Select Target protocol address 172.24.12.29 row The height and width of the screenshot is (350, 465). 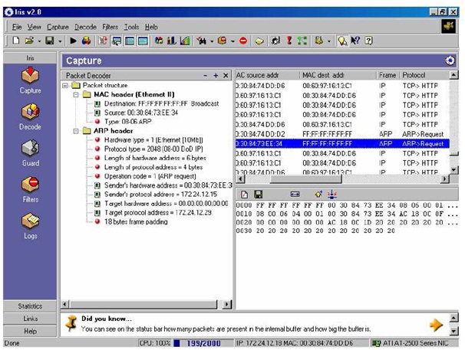[x=153, y=213]
